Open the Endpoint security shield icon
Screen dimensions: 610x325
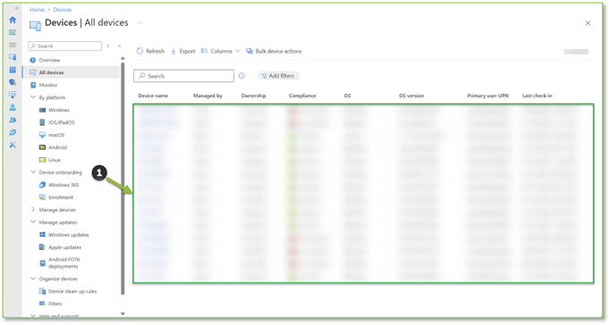[13, 82]
